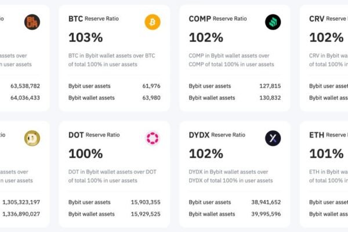Click the ETH 101% card
Screen dimensions: 348x232
326,154
